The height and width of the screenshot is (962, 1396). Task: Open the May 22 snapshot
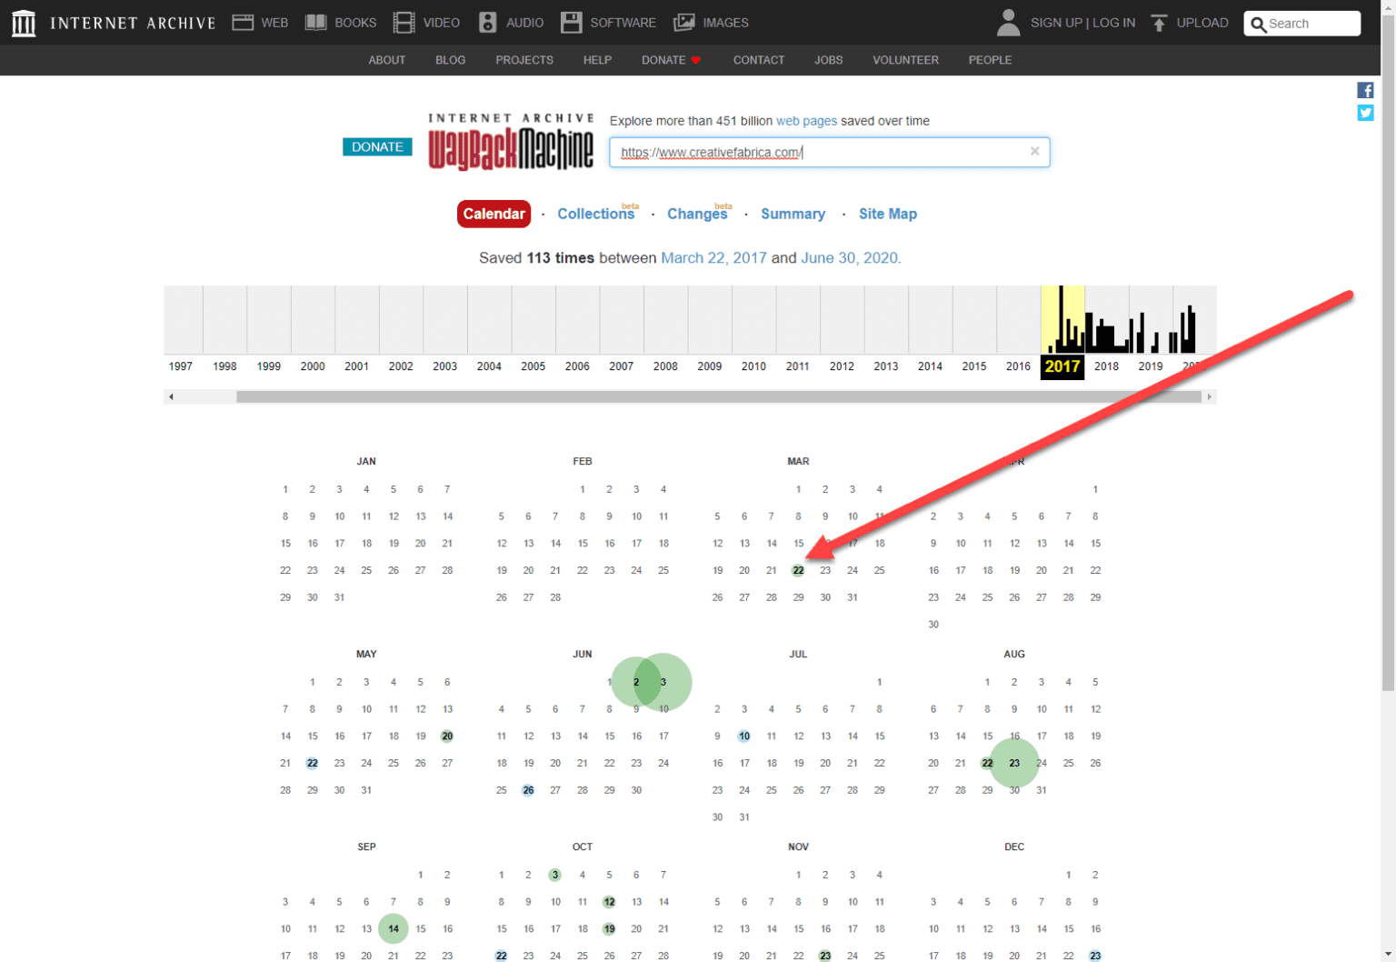312,764
